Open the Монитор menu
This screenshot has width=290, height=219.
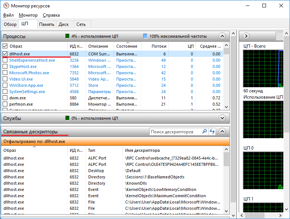pyautogui.click(x=28, y=15)
